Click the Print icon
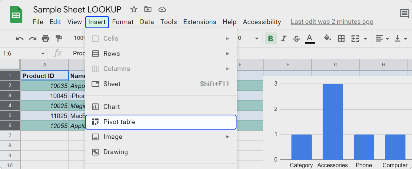The image size is (412, 169). click(x=45, y=39)
